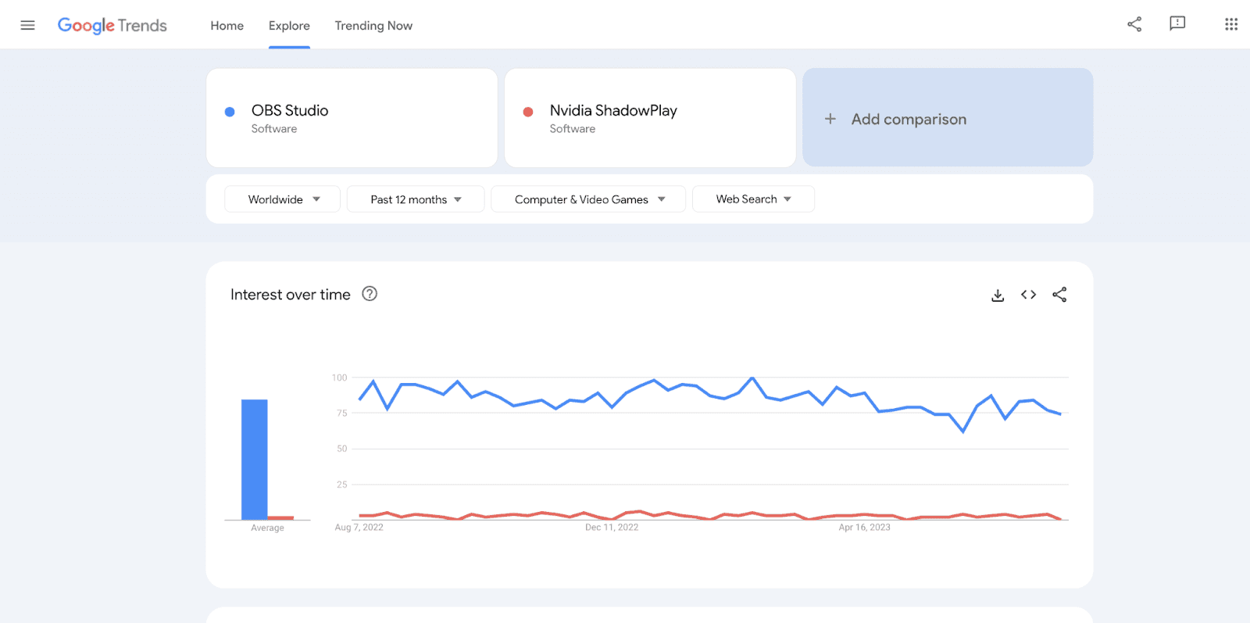Open the hamburger main menu
The width and height of the screenshot is (1250, 623).
[x=27, y=25]
